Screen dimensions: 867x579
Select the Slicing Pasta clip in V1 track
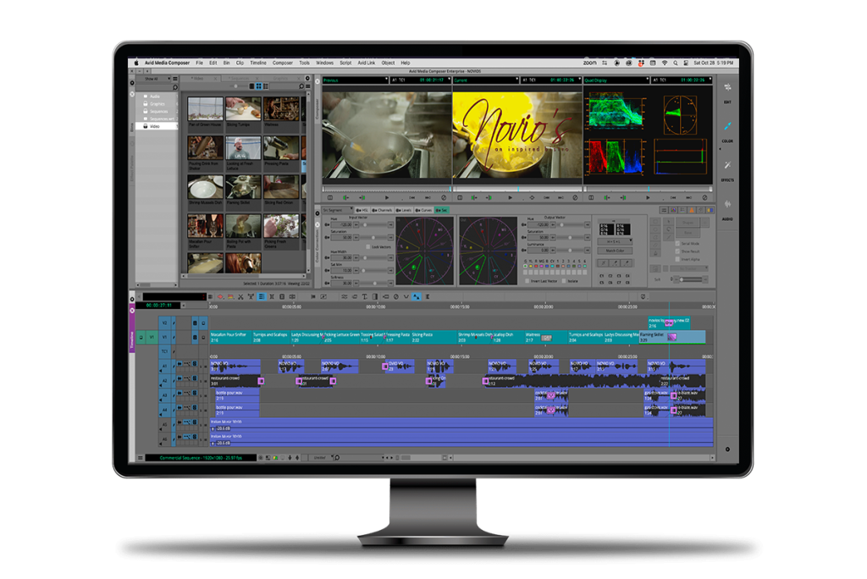(433, 337)
